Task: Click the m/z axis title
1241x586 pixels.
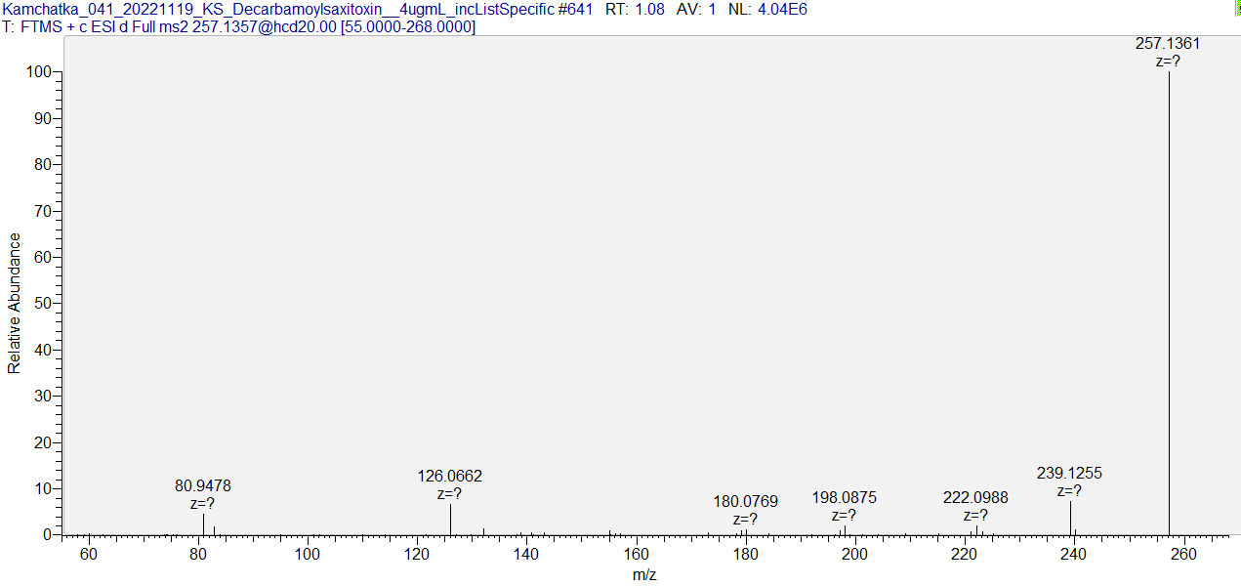Action: click(644, 575)
